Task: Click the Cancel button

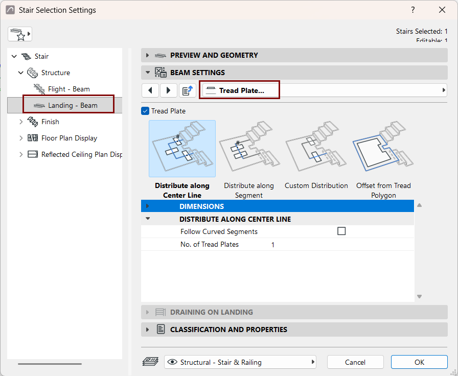Action: 355,362
